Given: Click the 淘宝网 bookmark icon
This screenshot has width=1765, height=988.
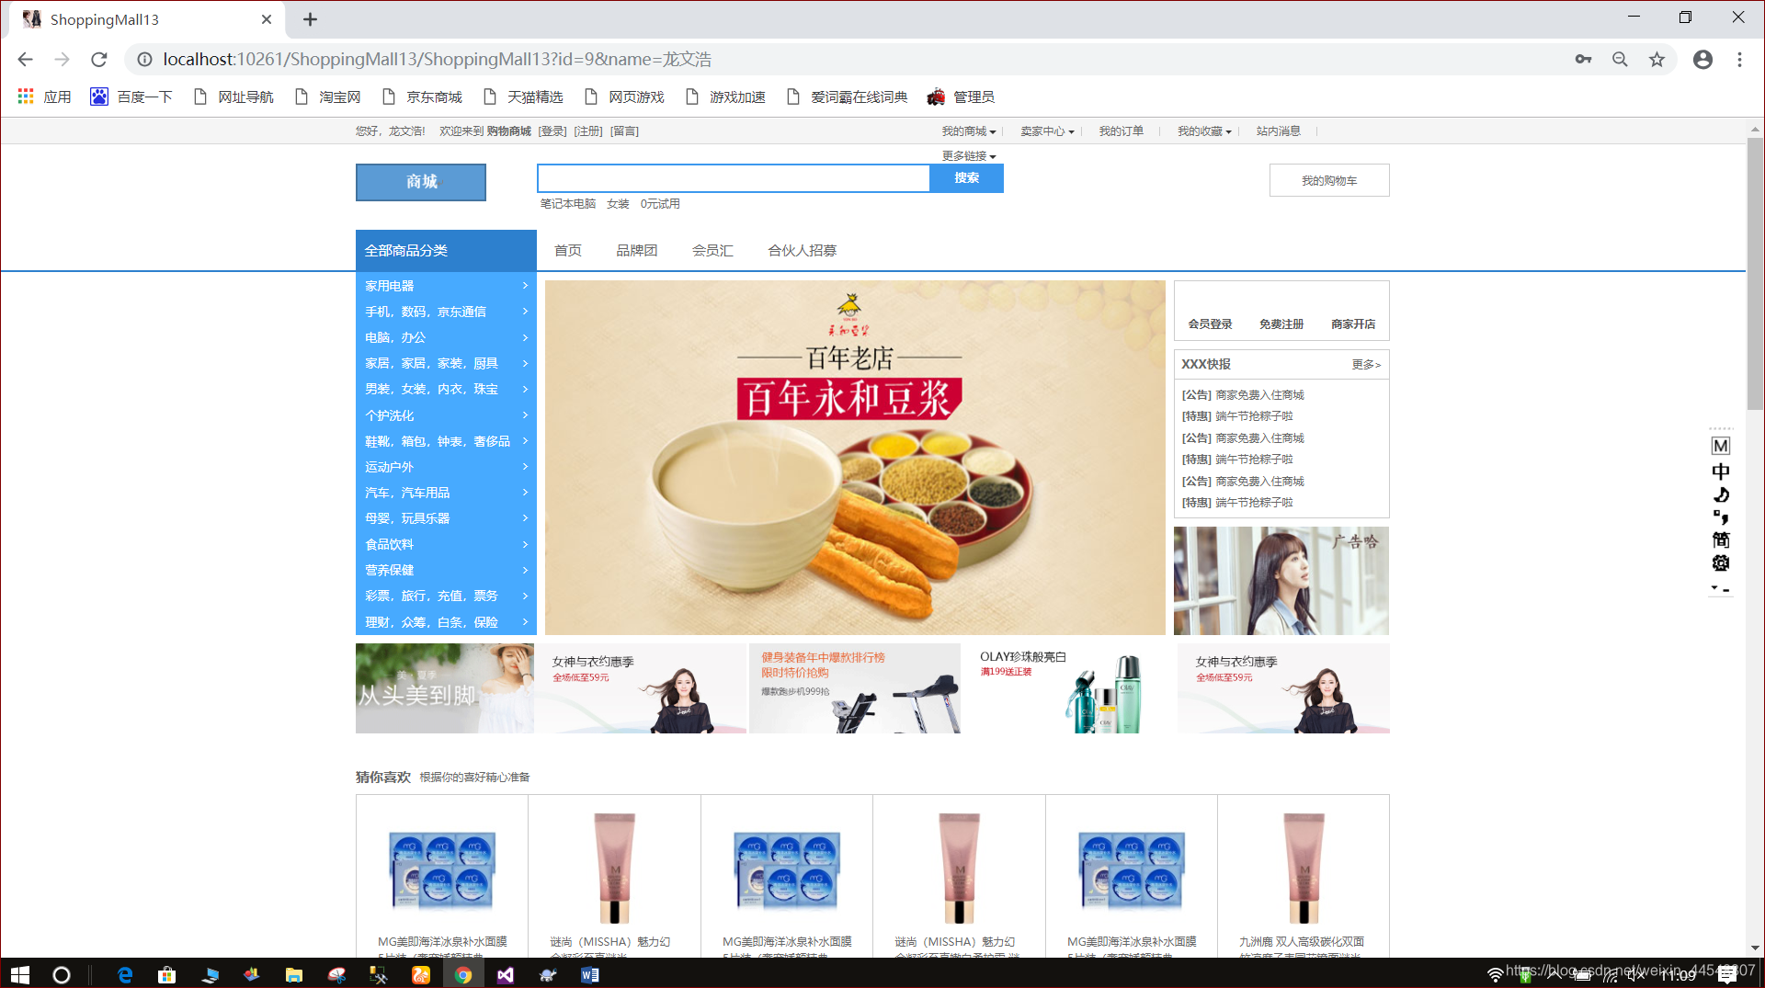Looking at the screenshot, I should click(x=302, y=96).
